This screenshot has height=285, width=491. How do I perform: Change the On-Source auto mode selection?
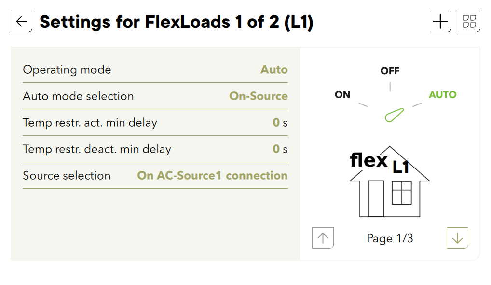(x=259, y=96)
